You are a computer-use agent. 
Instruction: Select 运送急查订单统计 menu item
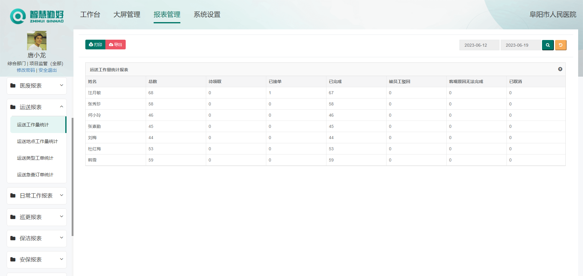coord(38,175)
